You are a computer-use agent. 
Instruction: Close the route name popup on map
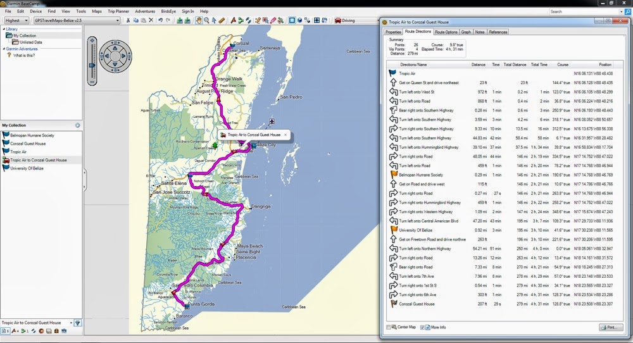click(285, 135)
